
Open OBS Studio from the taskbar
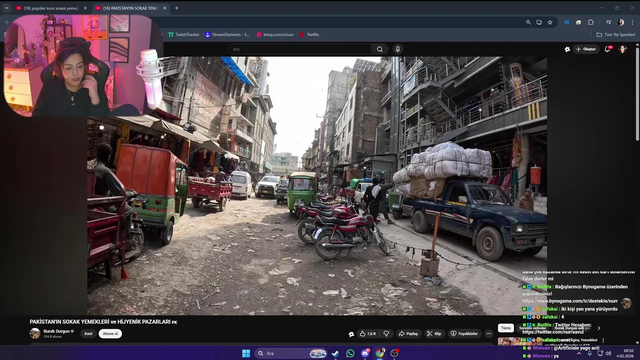click(x=394, y=353)
